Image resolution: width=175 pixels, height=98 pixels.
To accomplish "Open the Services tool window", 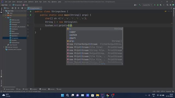I will pyautogui.click(x=51, y=89).
